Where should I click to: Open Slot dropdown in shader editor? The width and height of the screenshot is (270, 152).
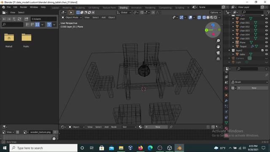(x=130, y=127)
